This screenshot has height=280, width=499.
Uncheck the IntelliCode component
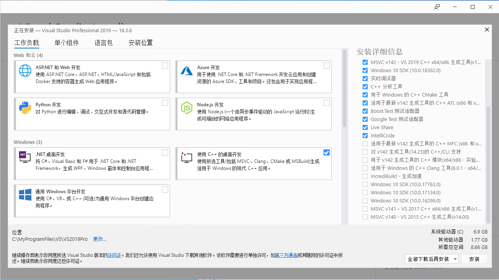[x=365, y=135]
